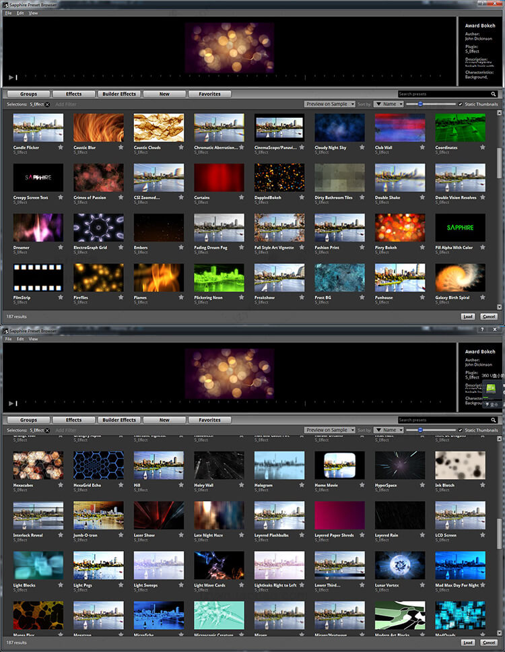Star the Caustic Blur preset
The image size is (505, 652).
click(121, 148)
